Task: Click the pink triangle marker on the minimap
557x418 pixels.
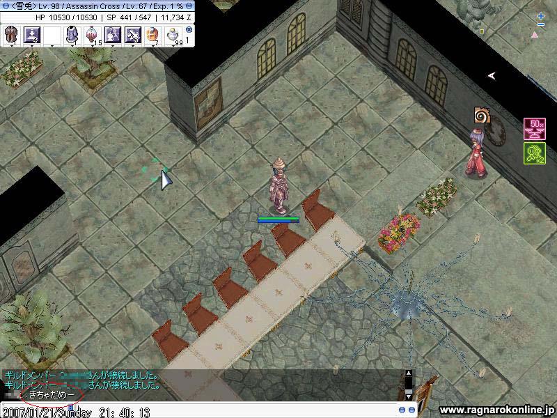Action: [534, 35]
